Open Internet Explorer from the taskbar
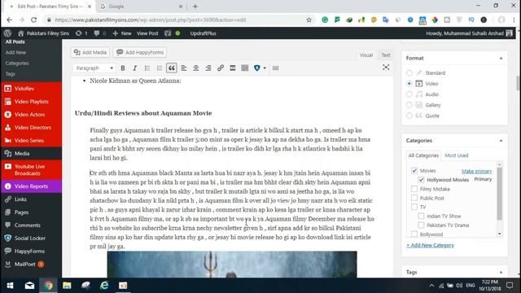The height and width of the screenshot is (293, 521). click(104, 286)
